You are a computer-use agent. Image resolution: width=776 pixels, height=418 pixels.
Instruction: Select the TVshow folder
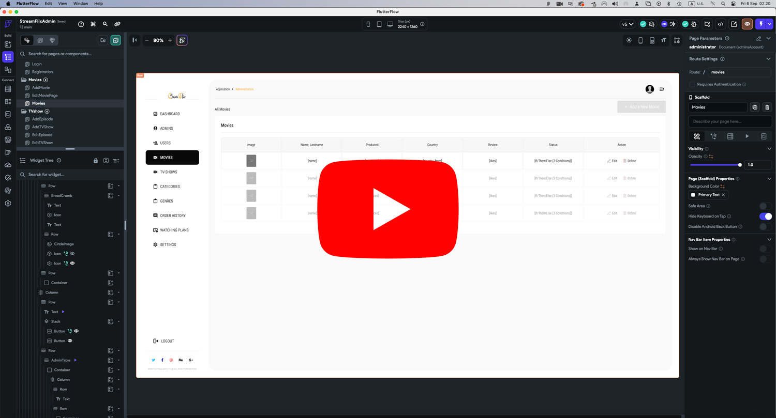coord(36,111)
